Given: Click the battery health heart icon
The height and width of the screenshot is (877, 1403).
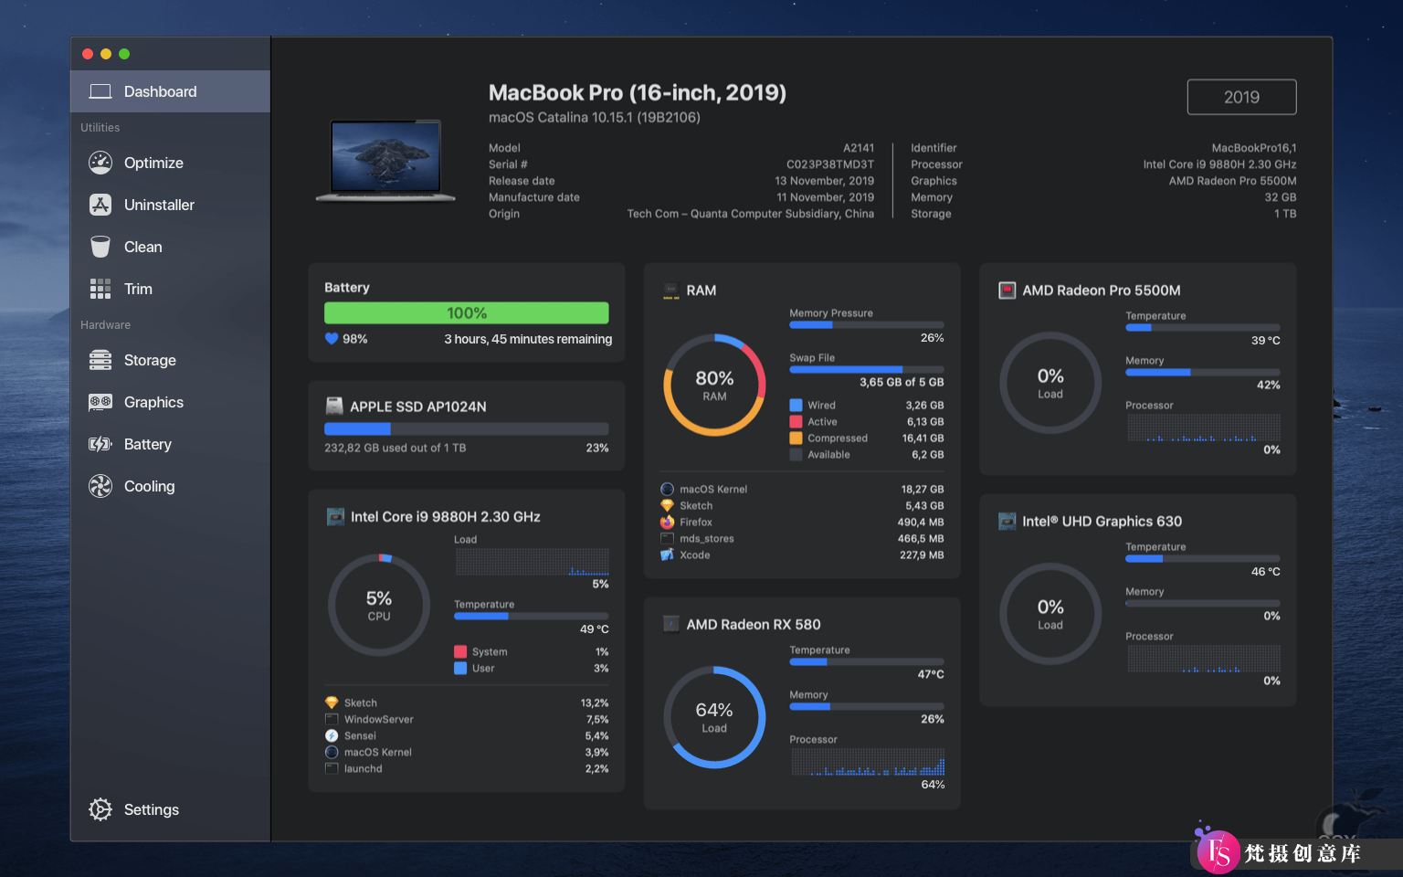Looking at the screenshot, I should 332,339.
